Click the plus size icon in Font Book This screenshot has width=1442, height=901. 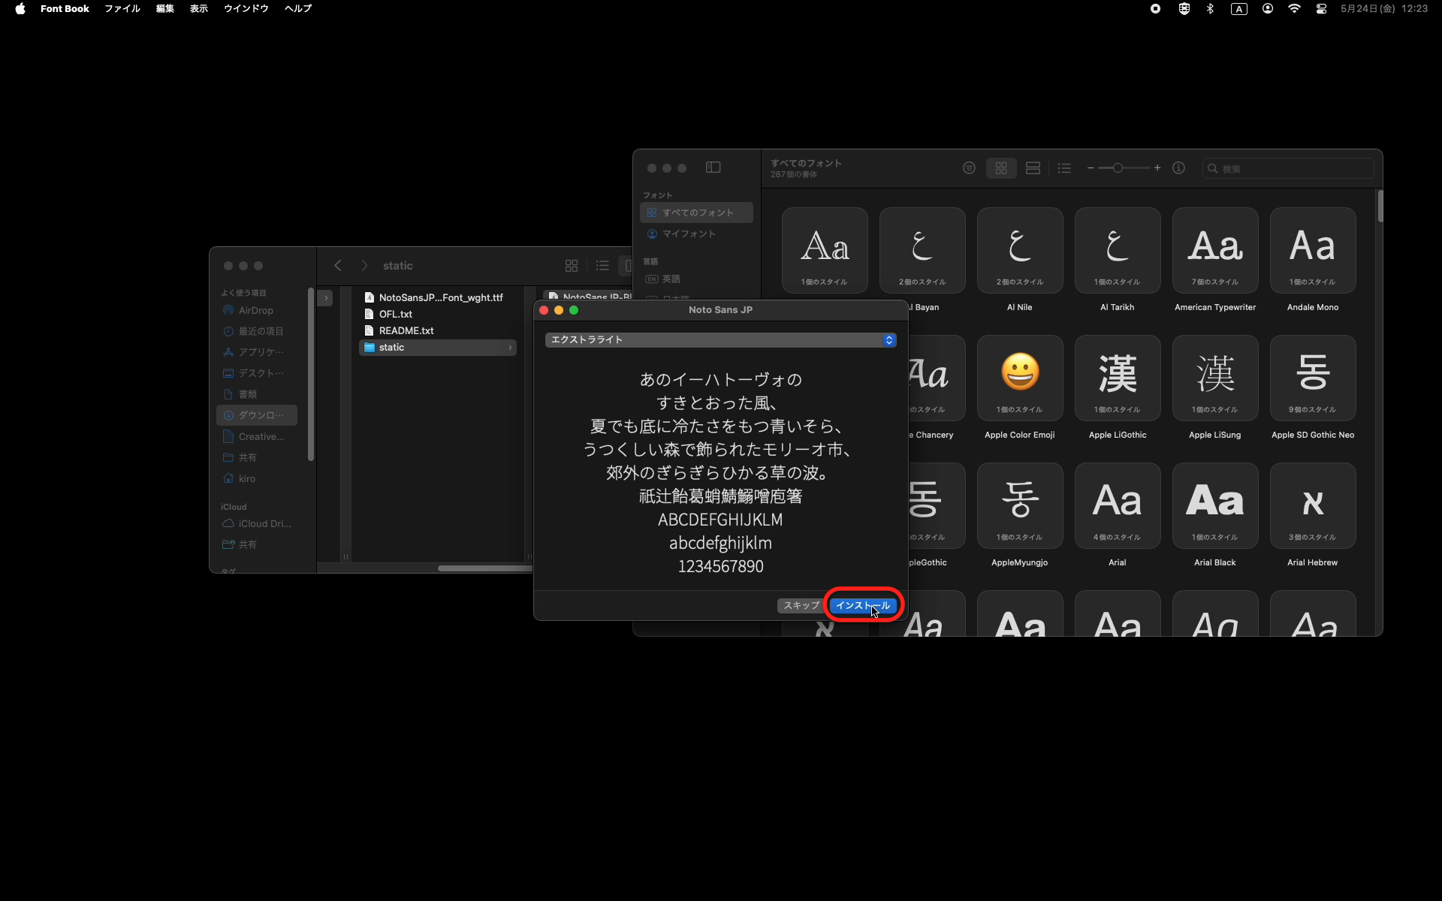click(1157, 168)
